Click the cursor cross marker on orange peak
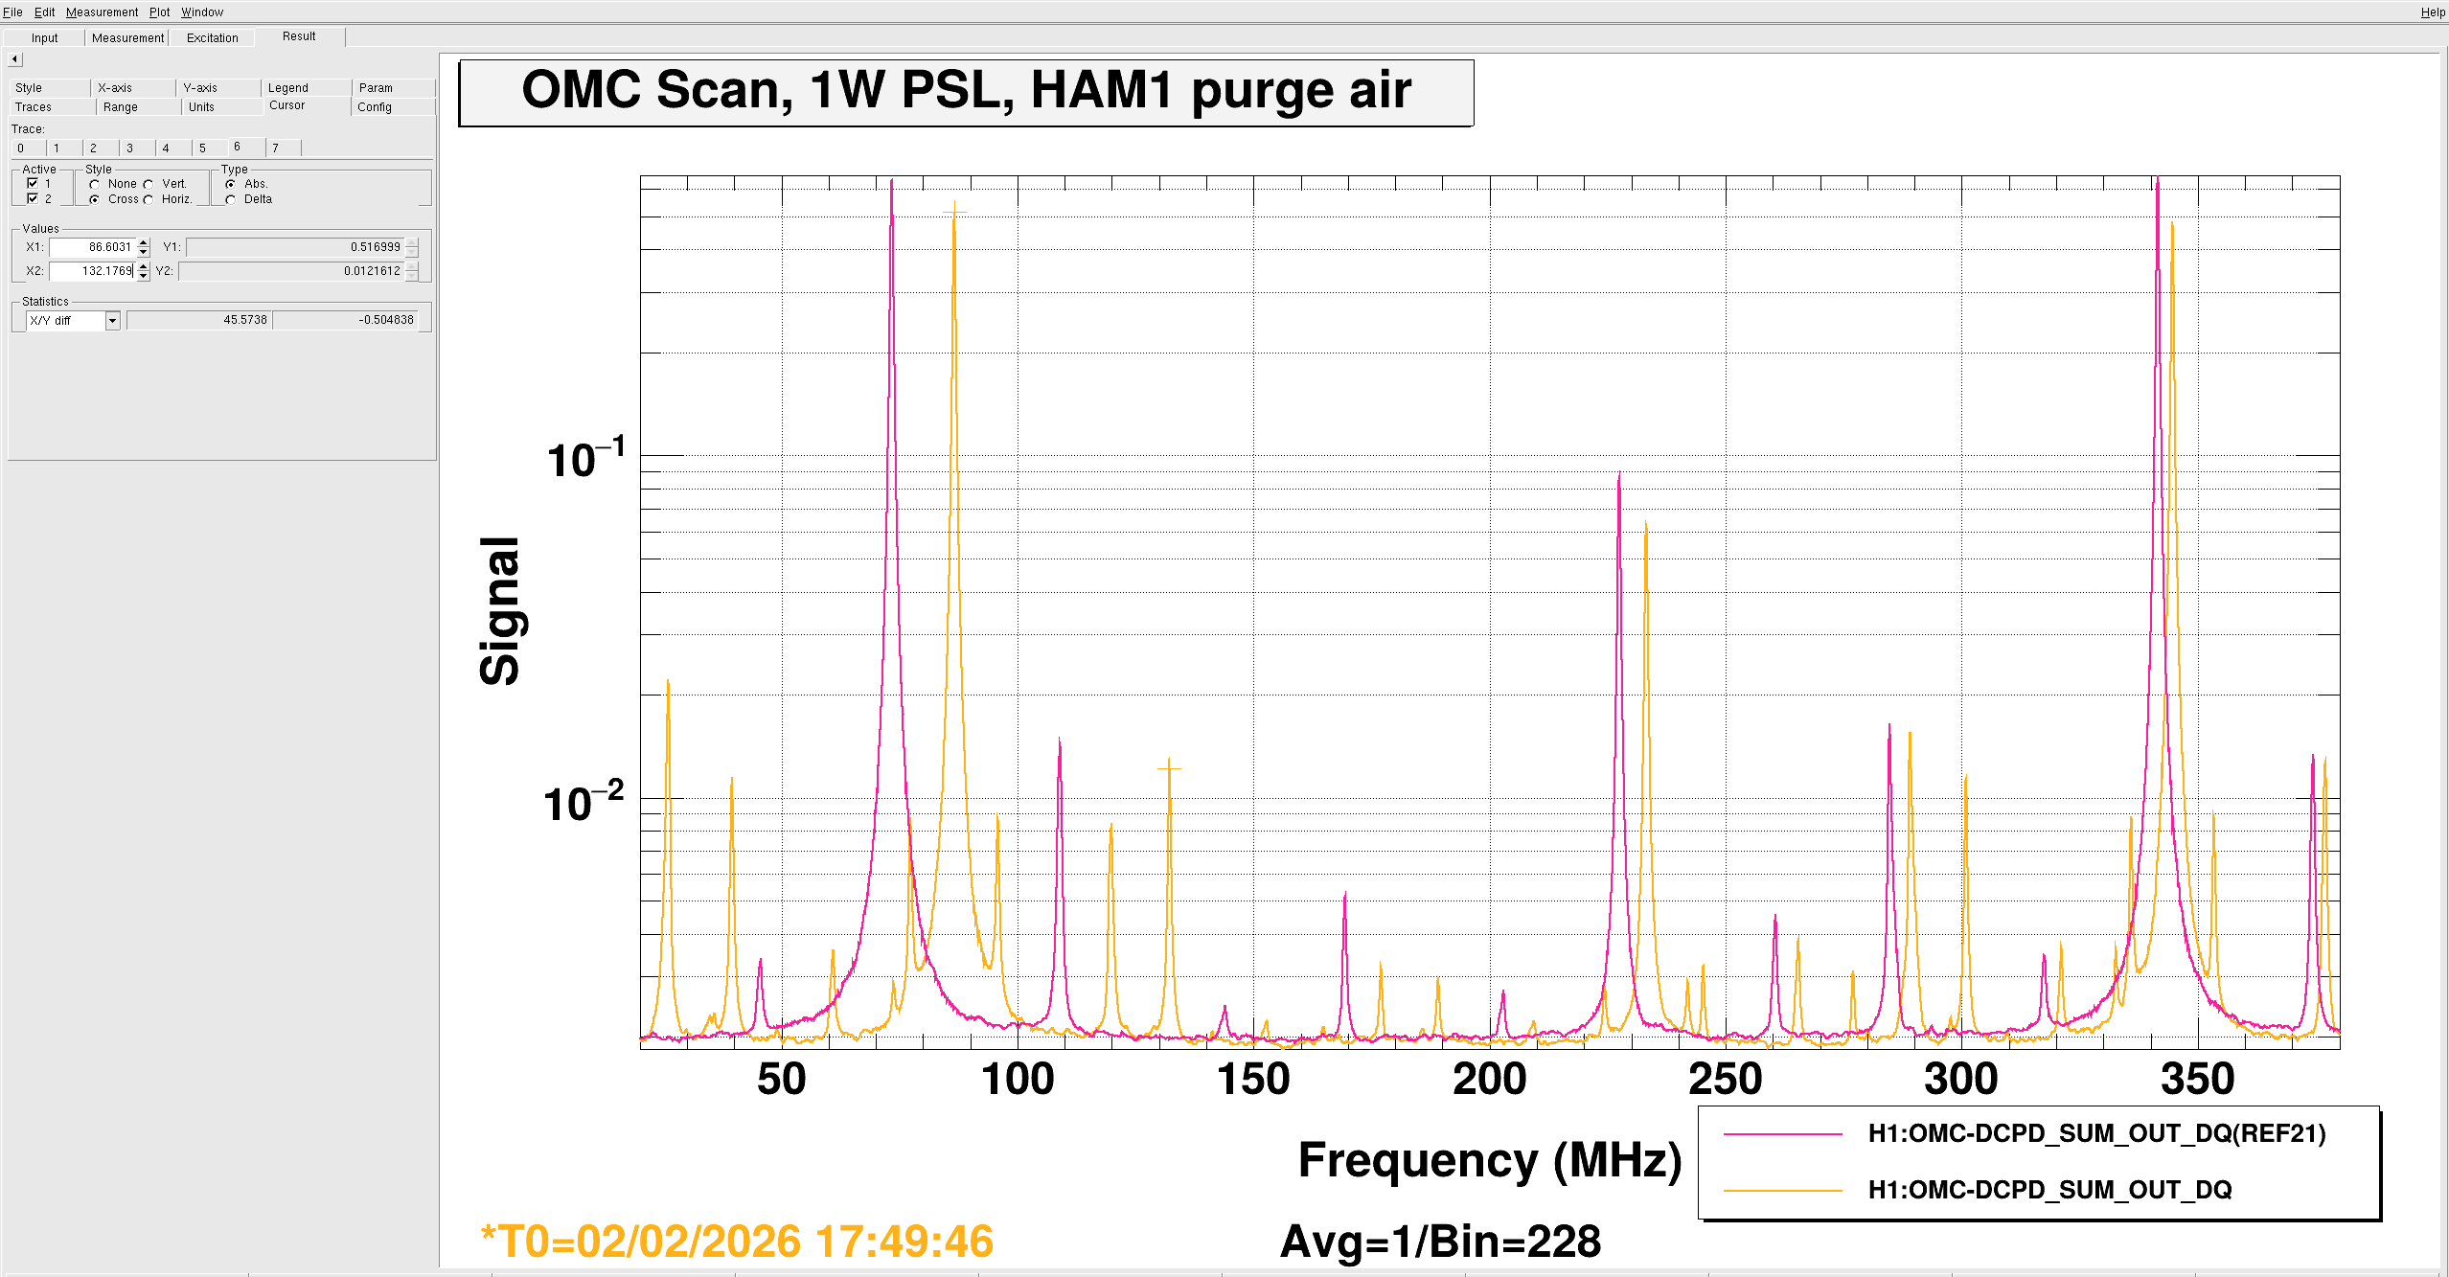Viewport: 2449px width, 1277px height. (x=954, y=211)
